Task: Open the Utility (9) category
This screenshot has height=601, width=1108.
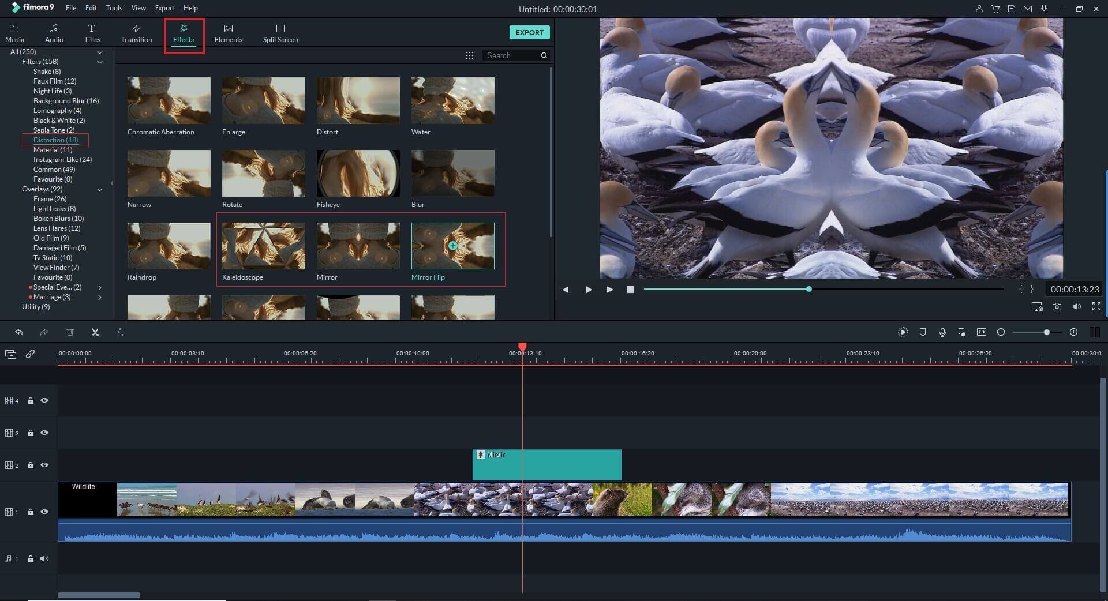Action: [36, 307]
